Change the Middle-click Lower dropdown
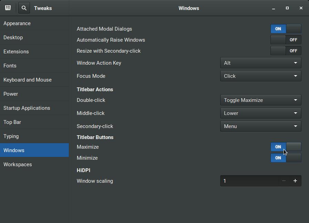The width and height of the screenshot is (309, 223). [260, 113]
